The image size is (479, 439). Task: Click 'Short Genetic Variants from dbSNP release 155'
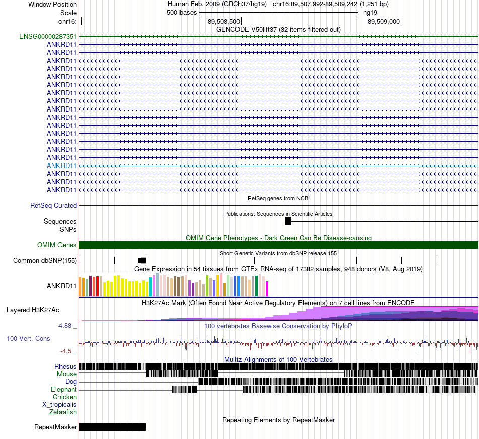click(x=278, y=253)
